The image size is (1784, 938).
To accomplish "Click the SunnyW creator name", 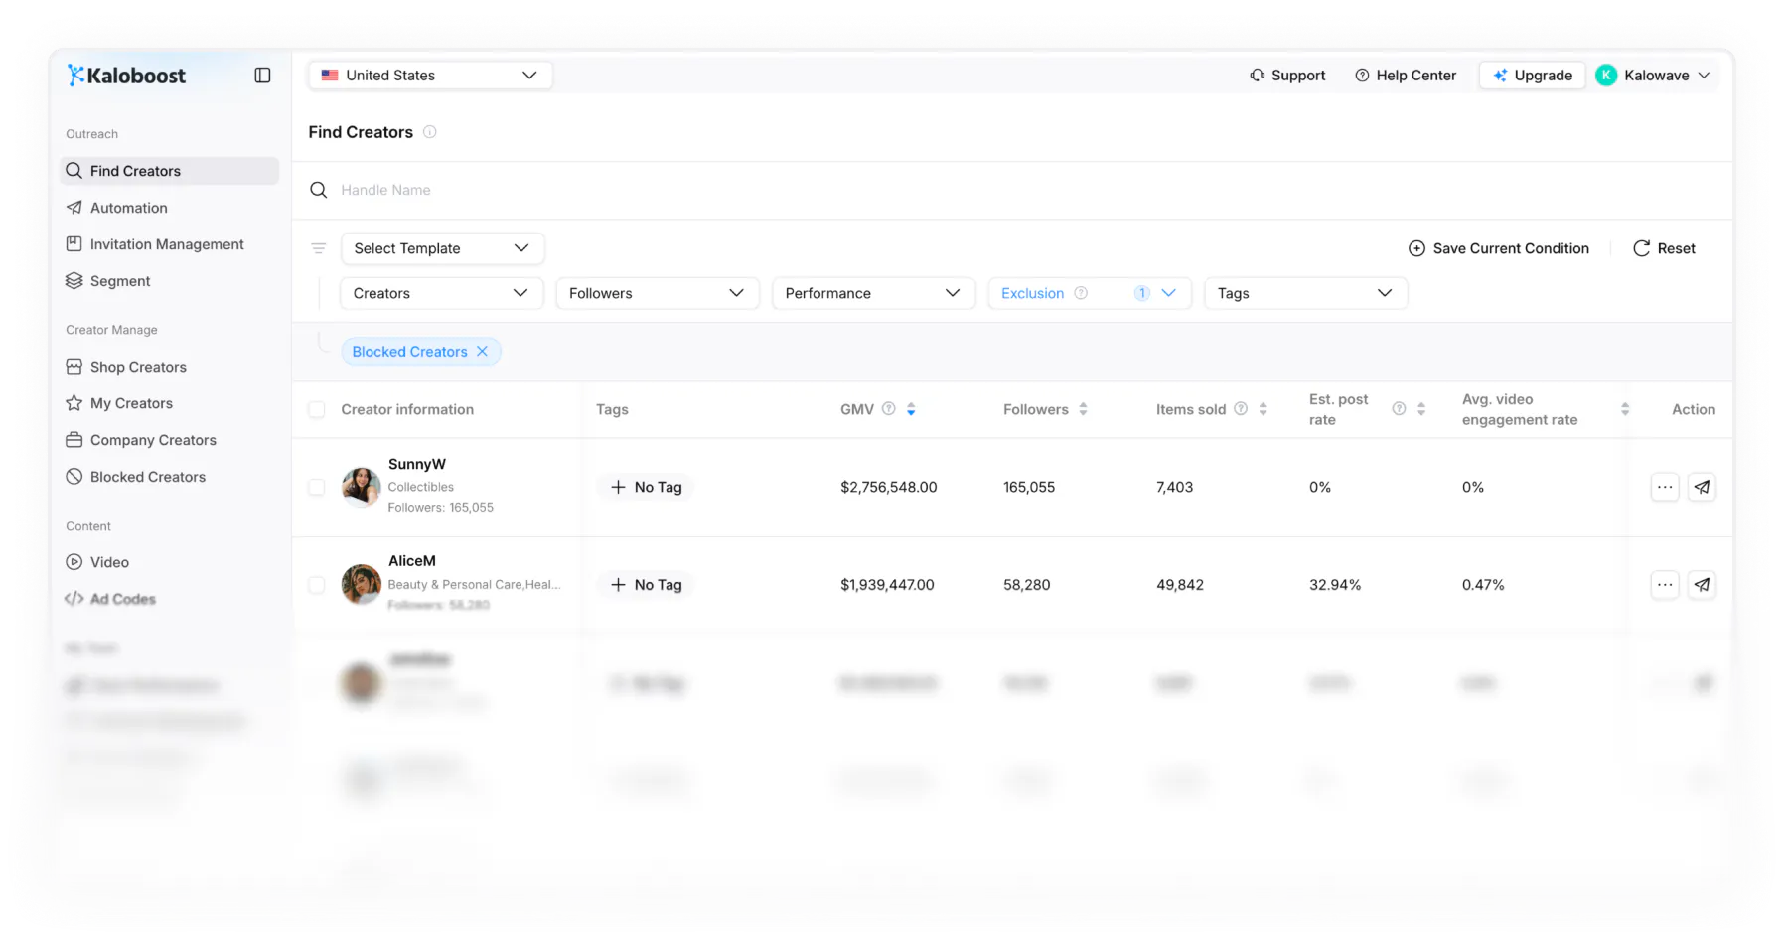I will (417, 464).
